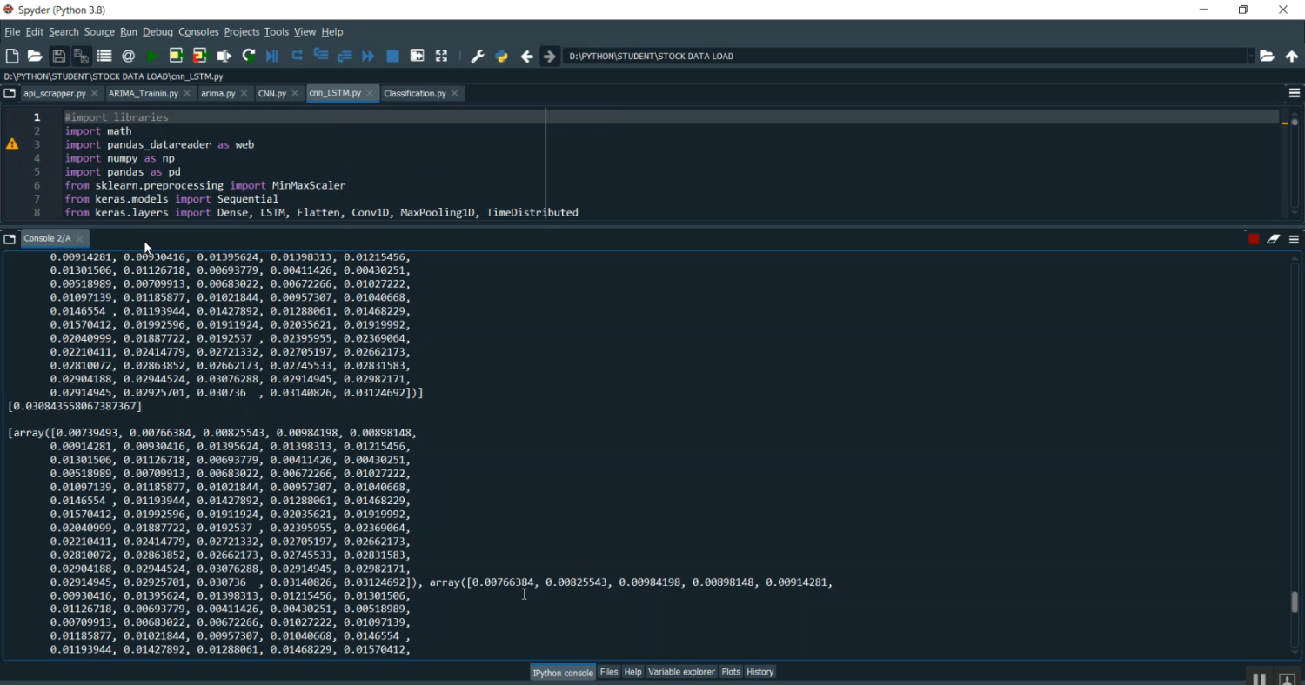1305x685 pixels.
Task: Toggle fullscreen mode from toolbar
Action: coord(441,56)
